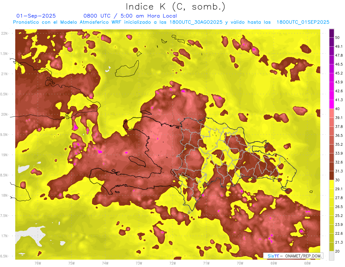345x267 pixels.
Task: Click the '30' color scale value
Action: click(x=338, y=180)
